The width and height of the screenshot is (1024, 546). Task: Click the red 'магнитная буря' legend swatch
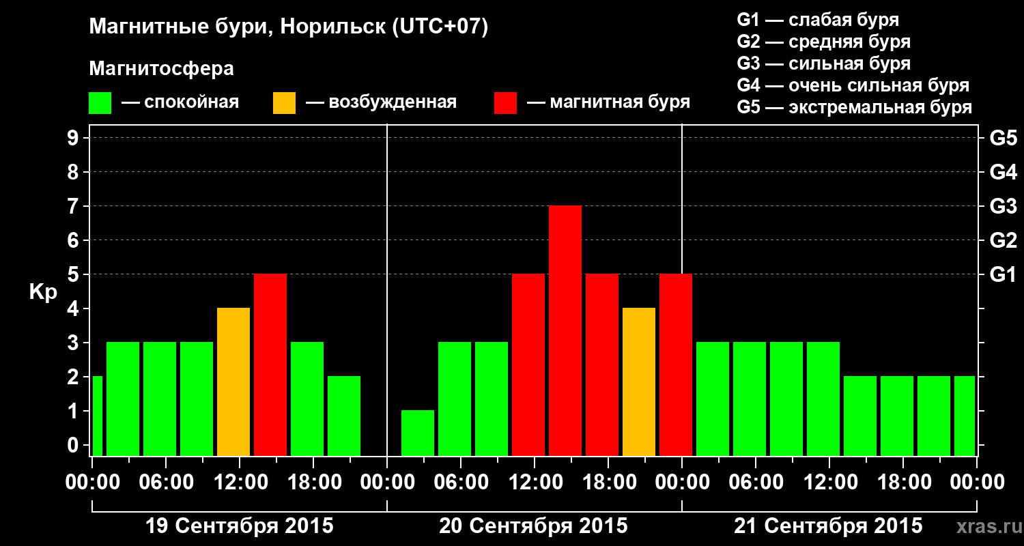[x=505, y=103]
